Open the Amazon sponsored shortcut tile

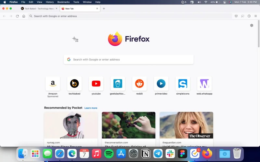53,84
